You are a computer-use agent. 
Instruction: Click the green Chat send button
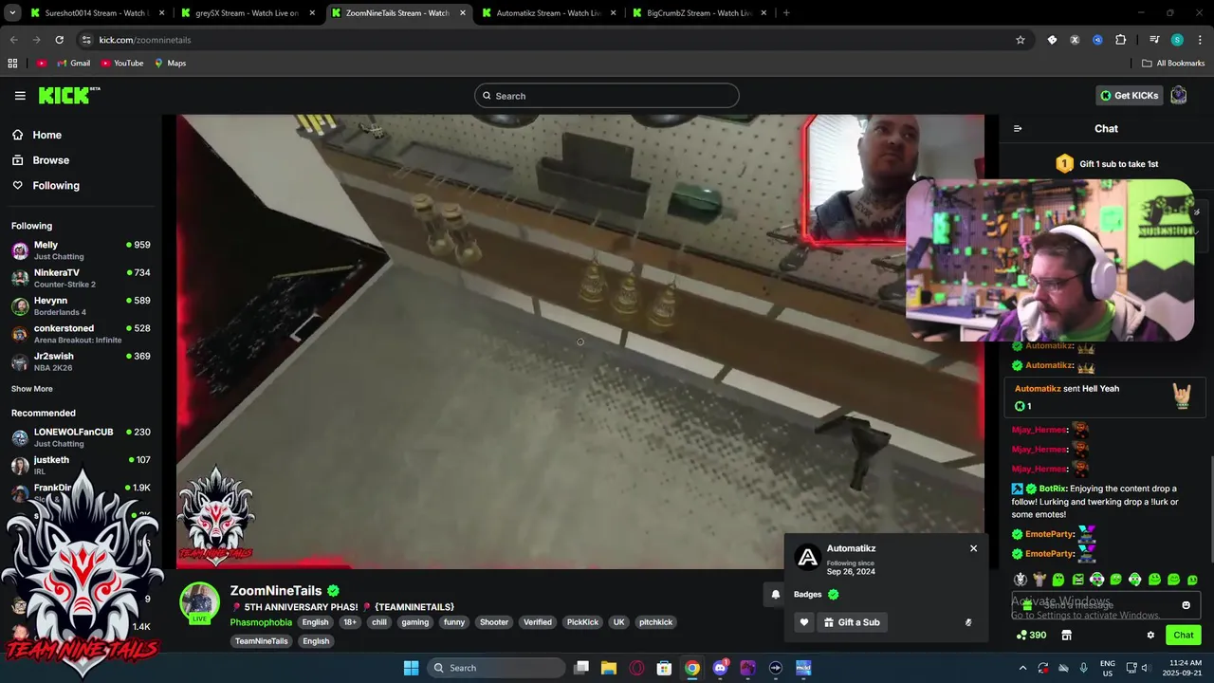point(1184,636)
